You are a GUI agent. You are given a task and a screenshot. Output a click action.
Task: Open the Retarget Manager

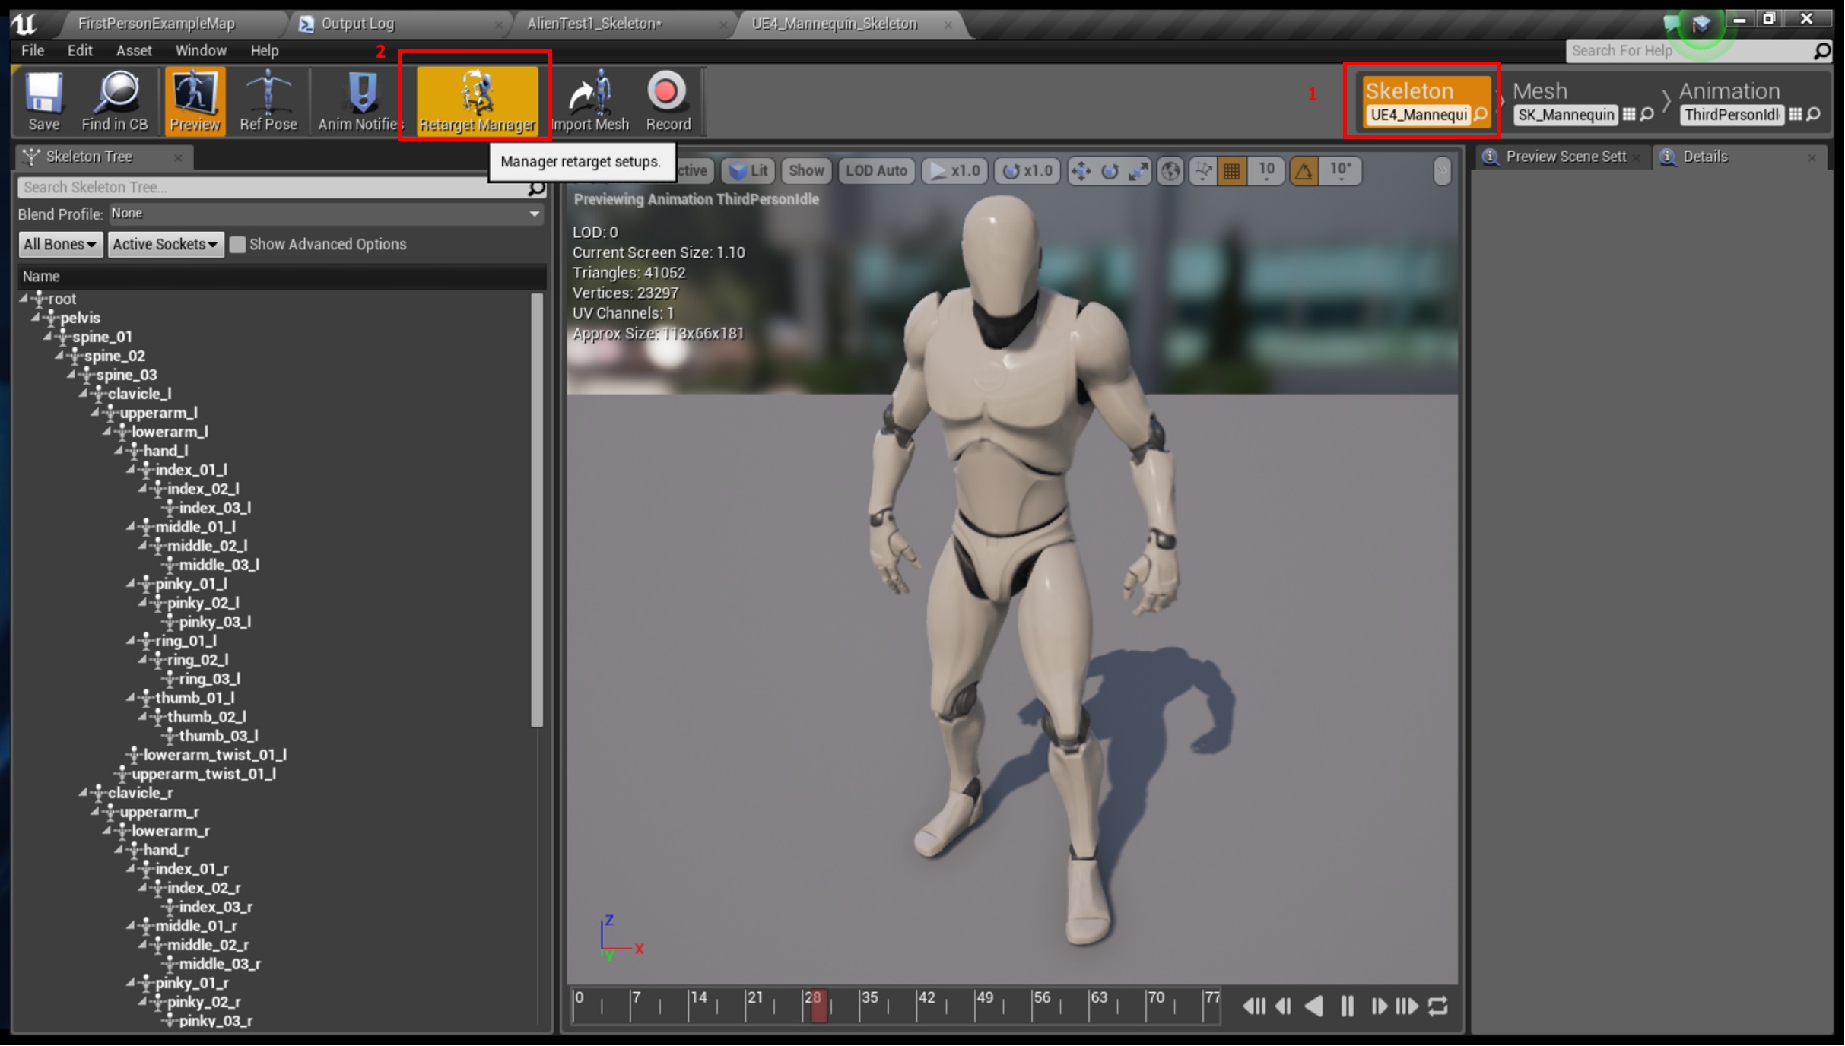pos(477,101)
